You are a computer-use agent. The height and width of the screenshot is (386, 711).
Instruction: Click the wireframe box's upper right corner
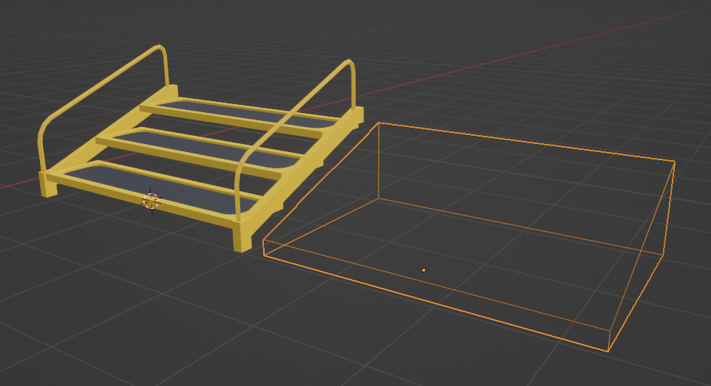[x=674, y=162]
